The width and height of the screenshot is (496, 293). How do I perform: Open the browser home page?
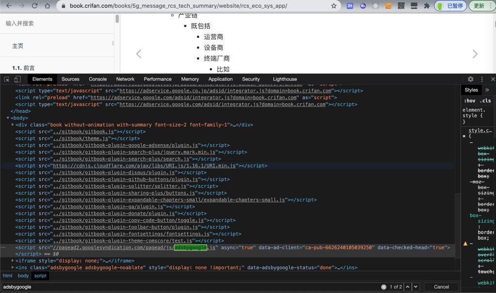47,6
